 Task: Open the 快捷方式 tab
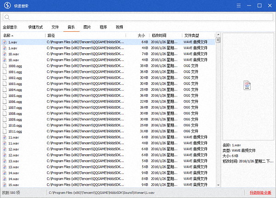tap(35, 27)
